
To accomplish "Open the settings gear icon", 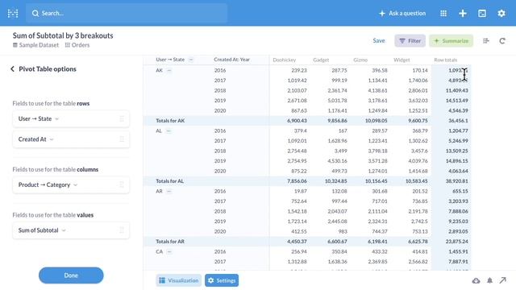I will (x=501, y=13).
